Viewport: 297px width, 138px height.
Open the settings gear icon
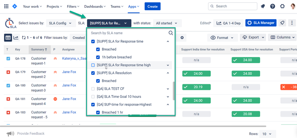pyautogui.click(x=282, y=7)
